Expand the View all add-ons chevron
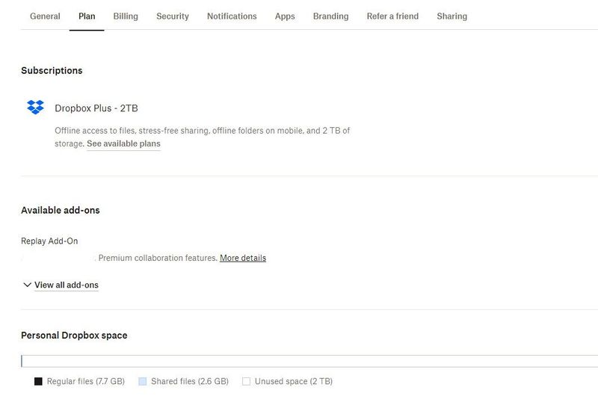 coord(28,285)
